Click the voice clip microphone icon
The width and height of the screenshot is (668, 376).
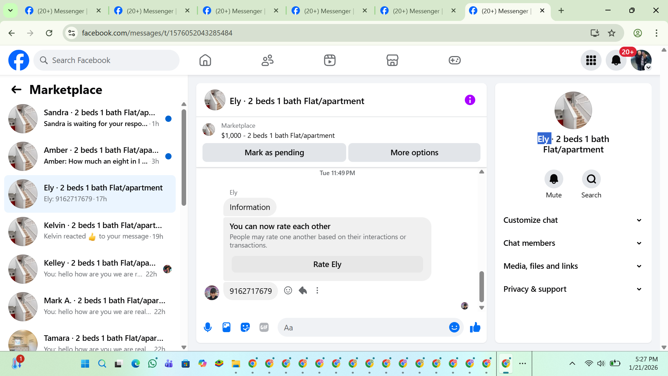pos(208,327)
